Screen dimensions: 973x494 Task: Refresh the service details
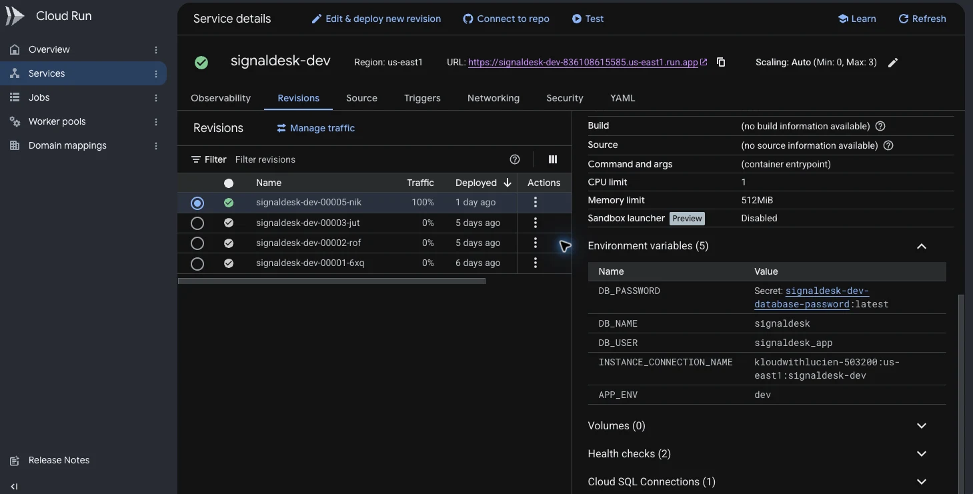[x=922, y=19]
